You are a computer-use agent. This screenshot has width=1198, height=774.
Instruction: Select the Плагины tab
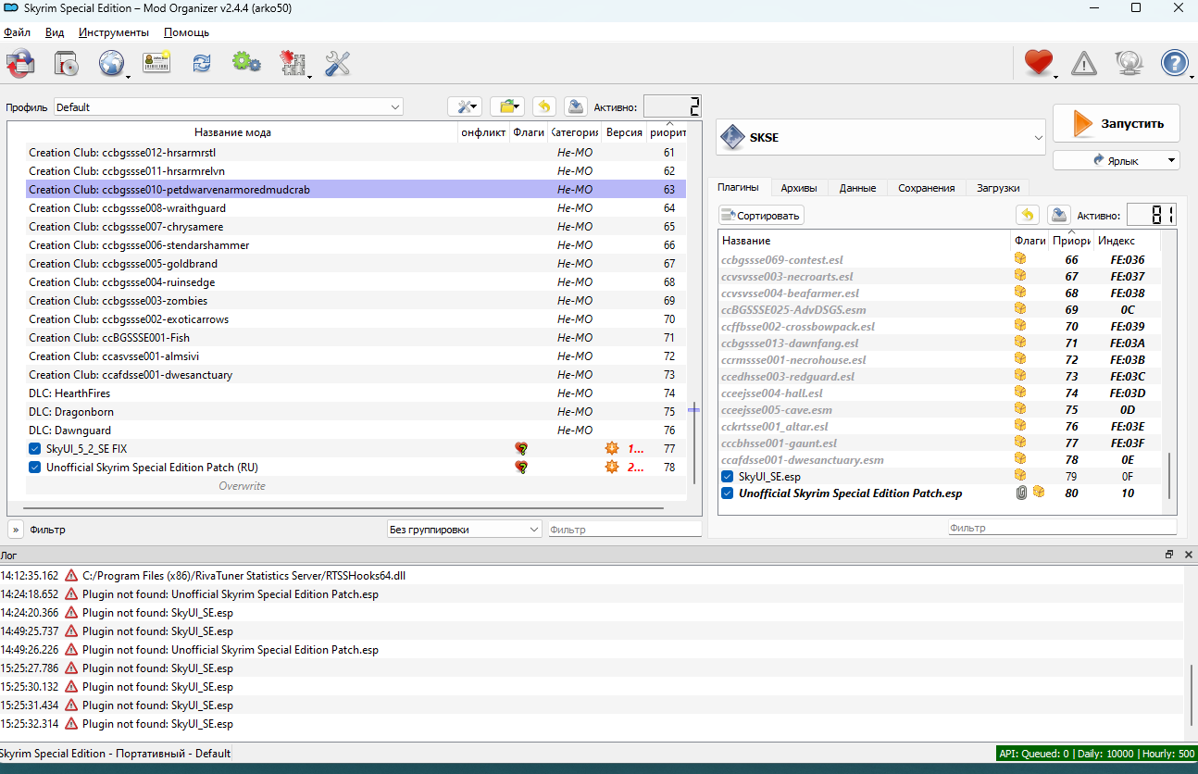coord(738,187)
